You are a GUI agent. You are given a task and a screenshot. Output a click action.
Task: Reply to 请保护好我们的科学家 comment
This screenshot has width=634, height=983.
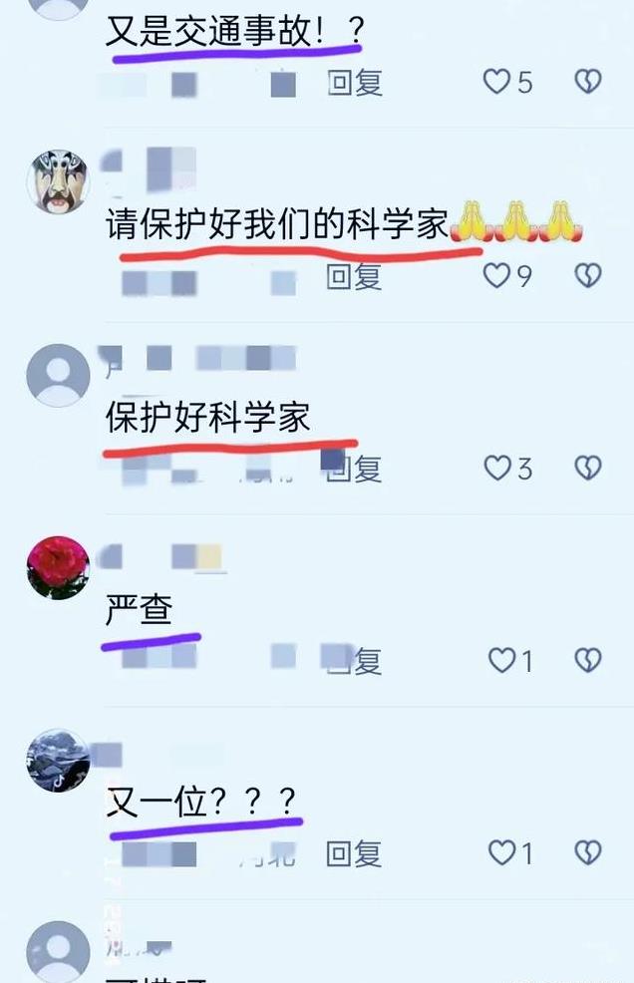click(x=354, y=276)
